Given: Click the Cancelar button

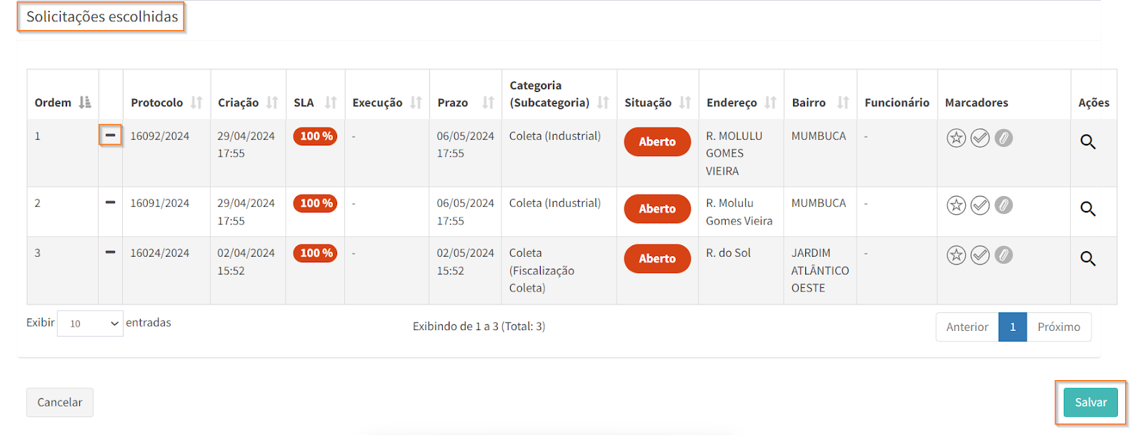Looking at the screenshot, I should 60,403.
